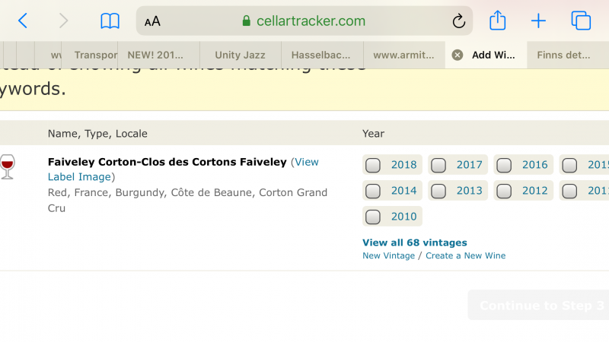Show all tabs overview icon

[581, 21]
